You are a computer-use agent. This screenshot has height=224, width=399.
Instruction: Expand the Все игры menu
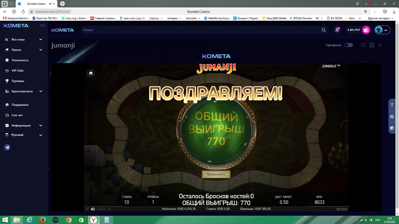point(24,39)
